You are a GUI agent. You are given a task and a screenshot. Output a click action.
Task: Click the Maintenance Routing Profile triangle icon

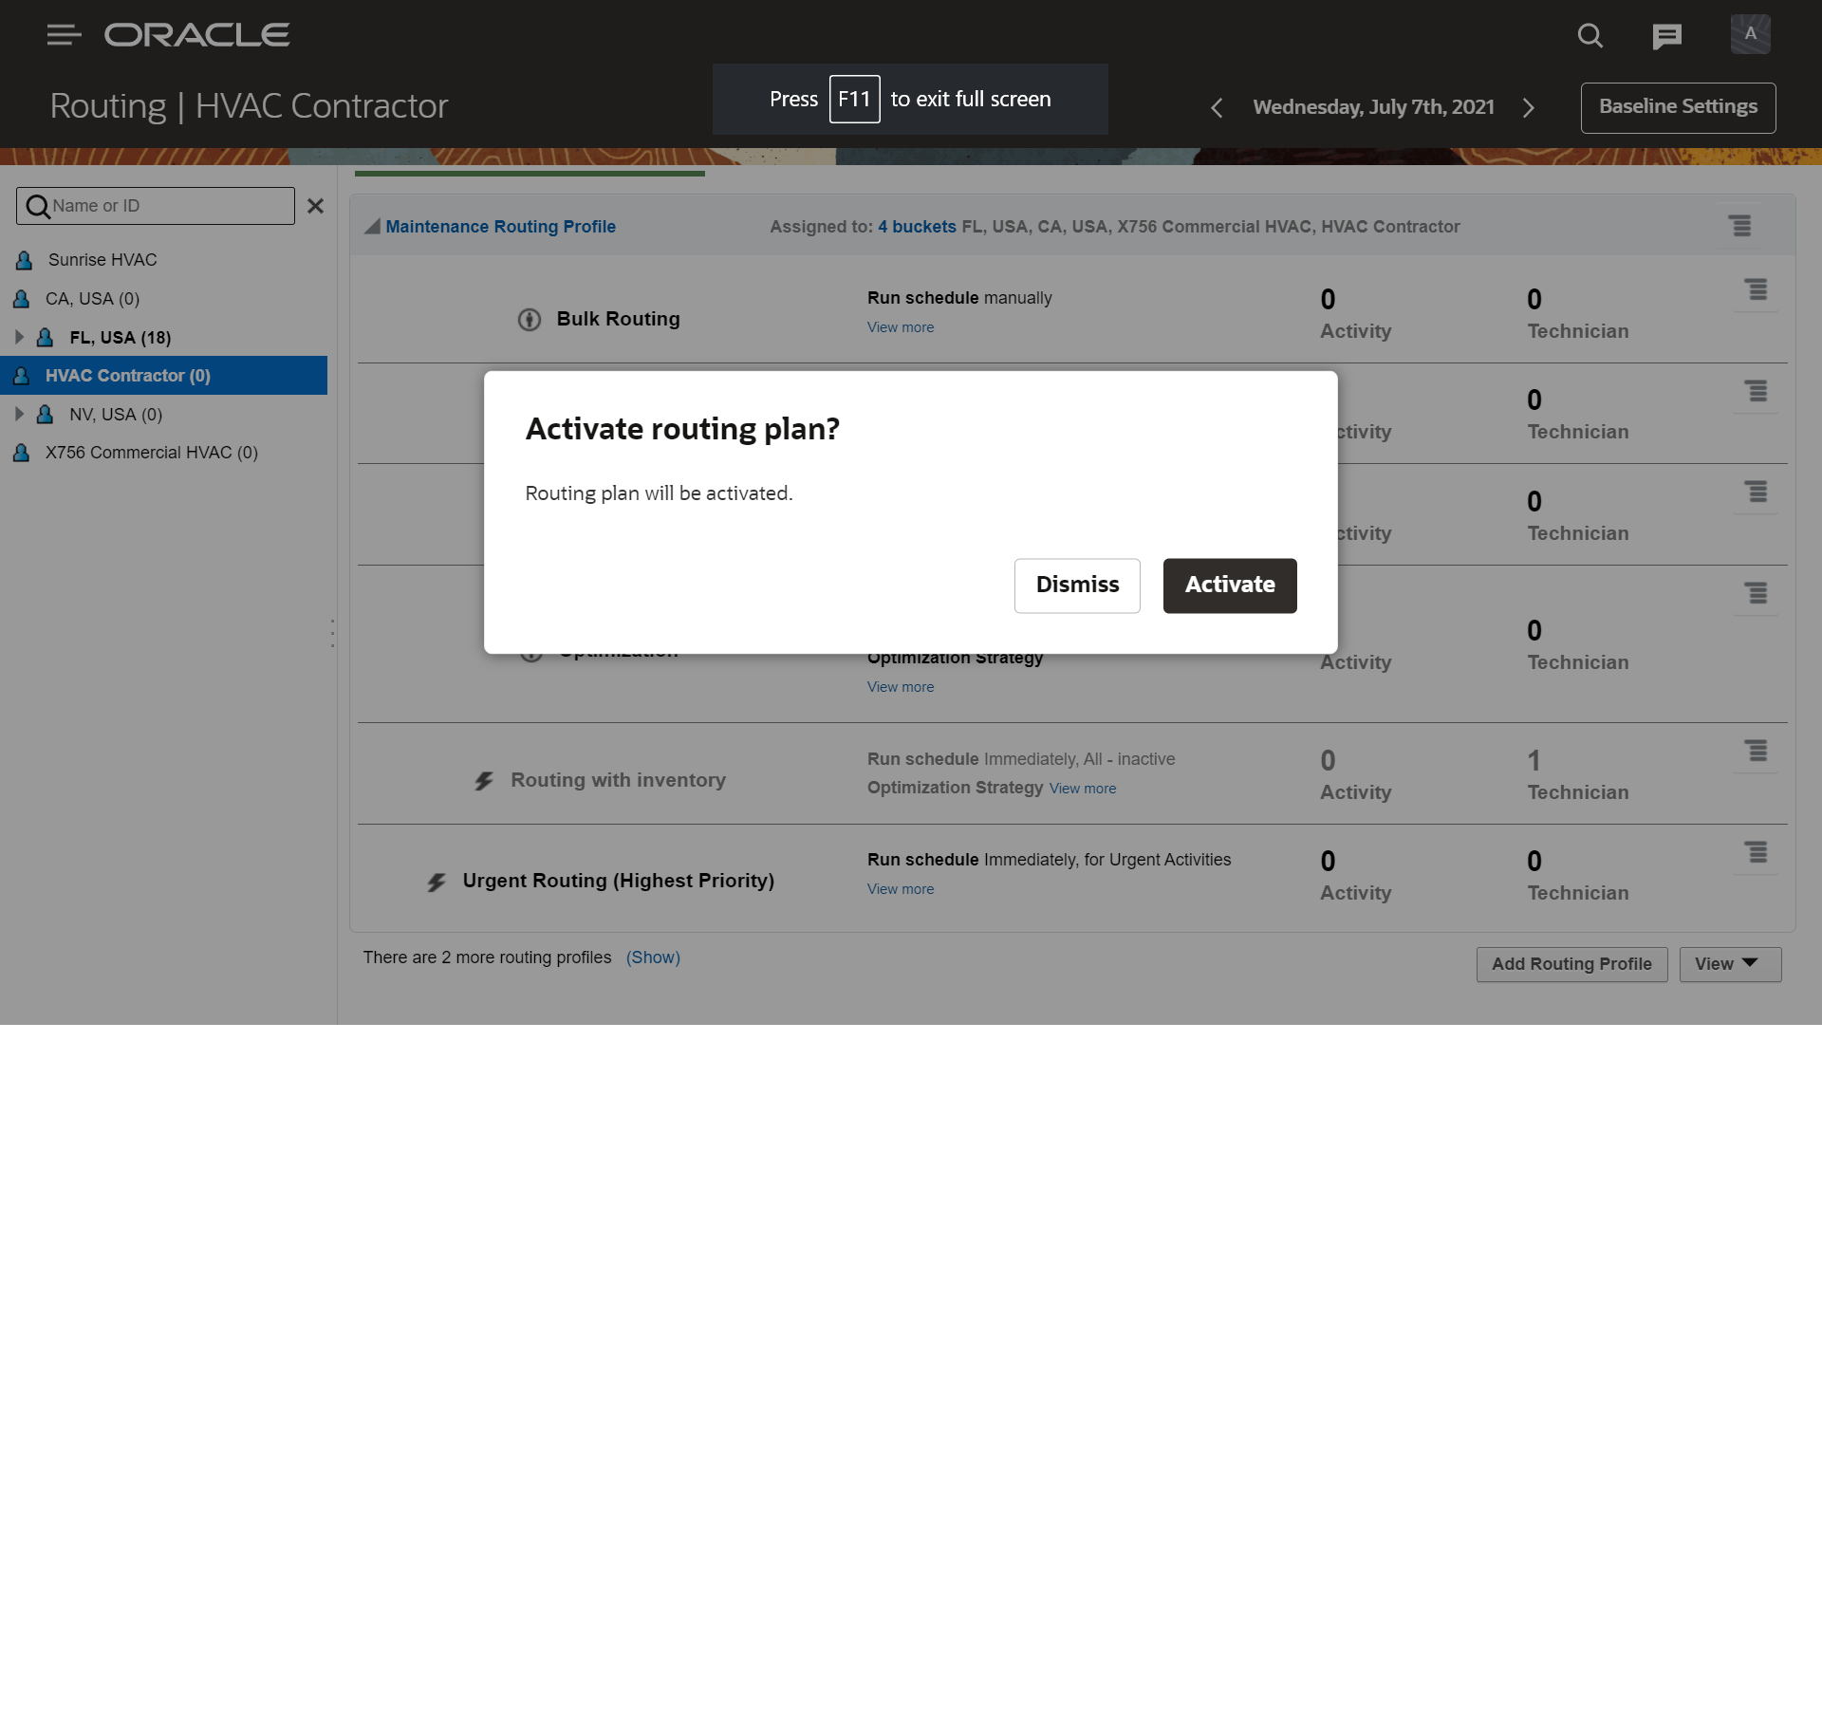[x=369, y=228]
